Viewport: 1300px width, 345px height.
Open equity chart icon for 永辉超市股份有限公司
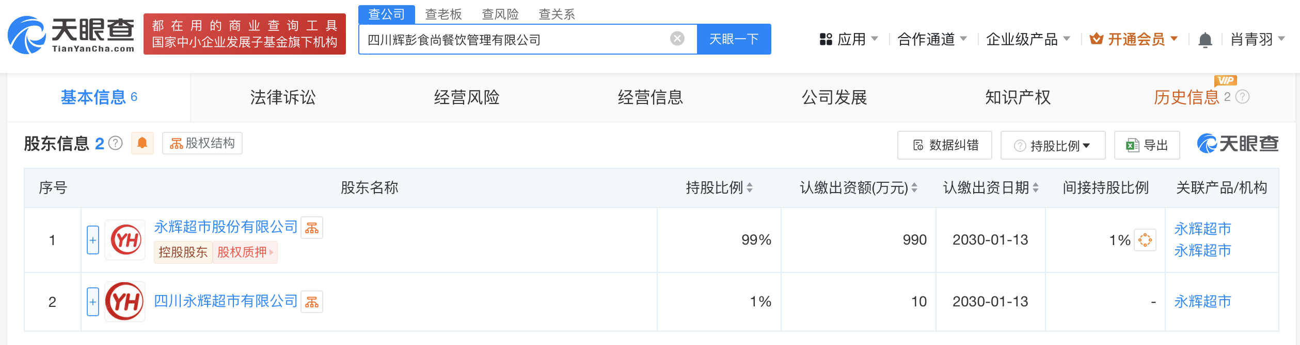point(312,228)
